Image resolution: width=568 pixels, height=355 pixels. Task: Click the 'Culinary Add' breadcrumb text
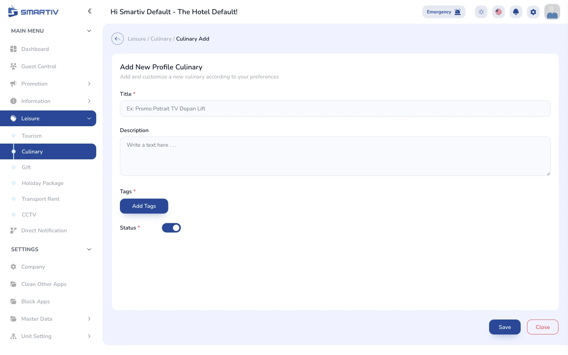(x=192, y=39)
